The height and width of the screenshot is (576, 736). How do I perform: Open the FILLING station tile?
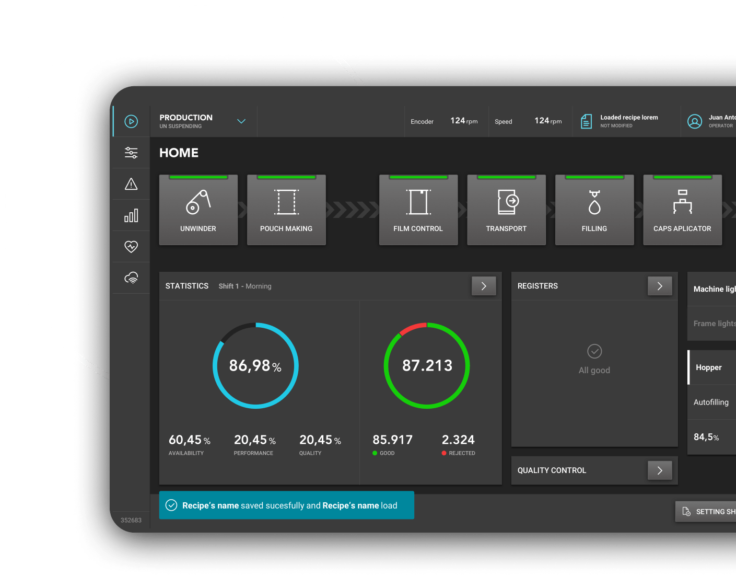tap(594, 210)
